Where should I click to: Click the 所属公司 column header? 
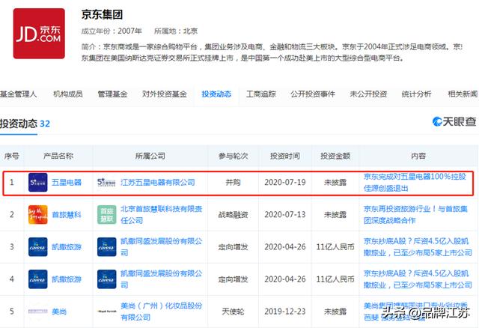coord(150,157)
